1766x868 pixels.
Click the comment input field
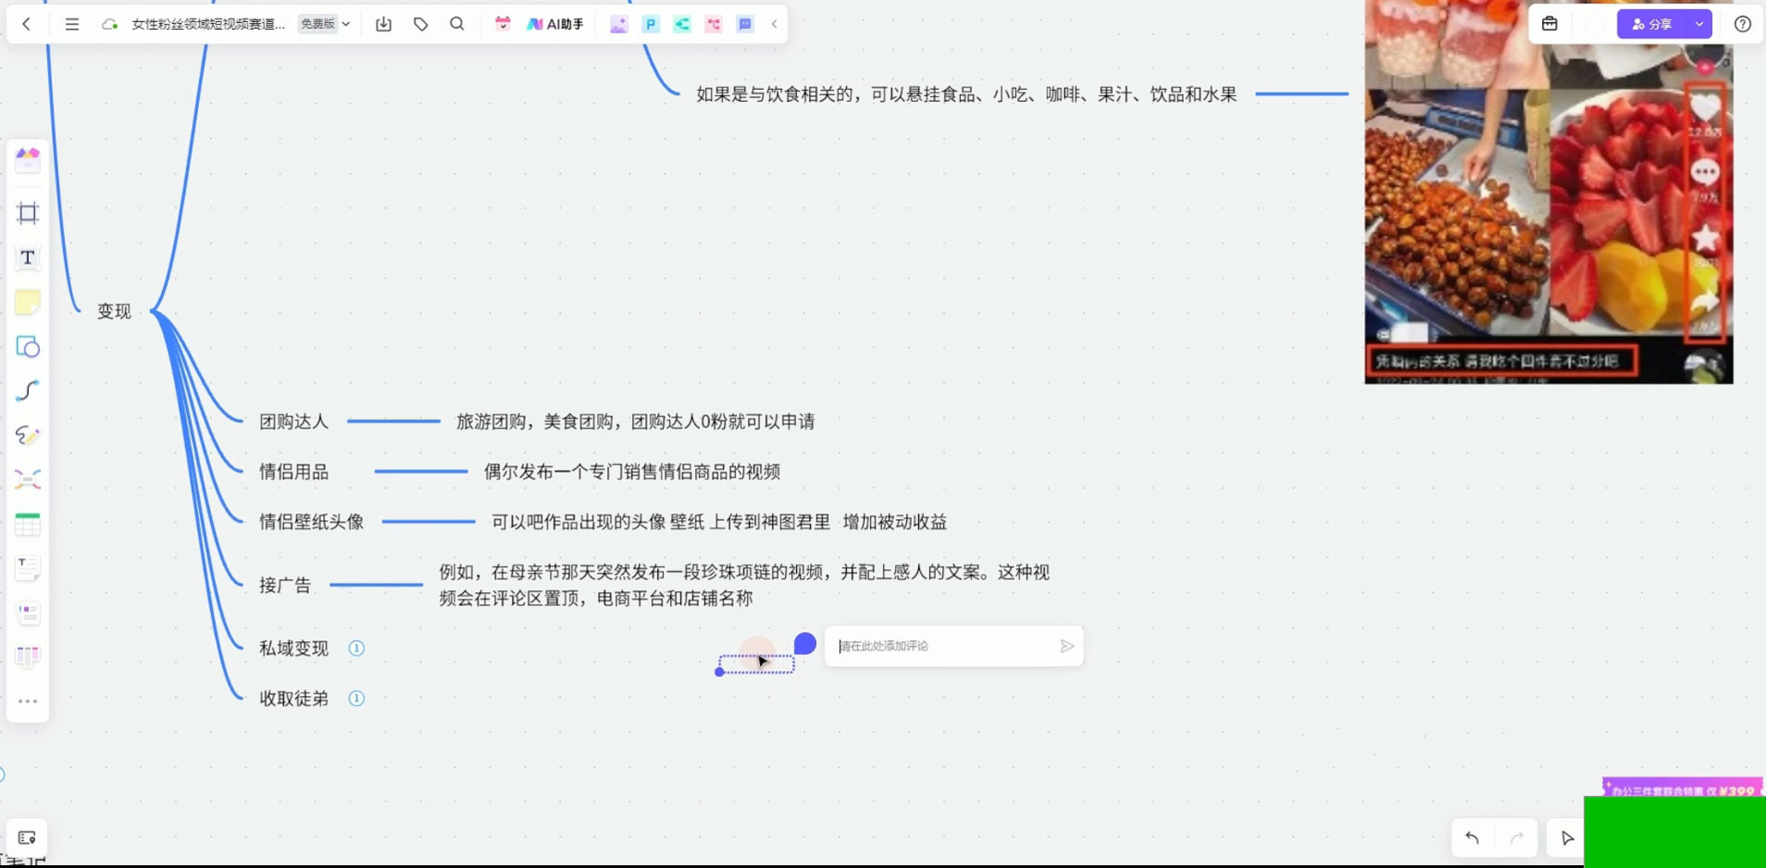(x=944, y=646)
